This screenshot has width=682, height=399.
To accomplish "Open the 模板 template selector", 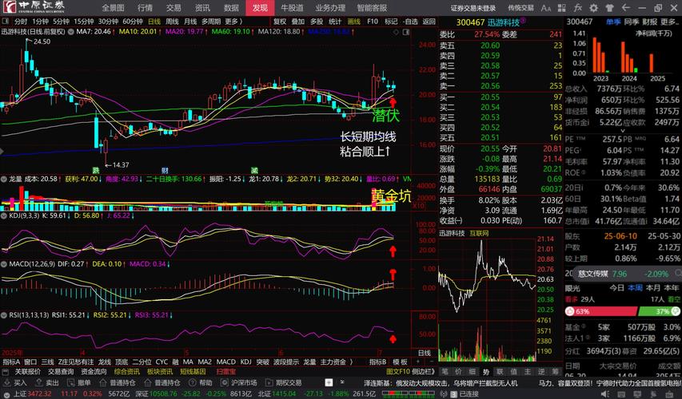I will 399,361.
